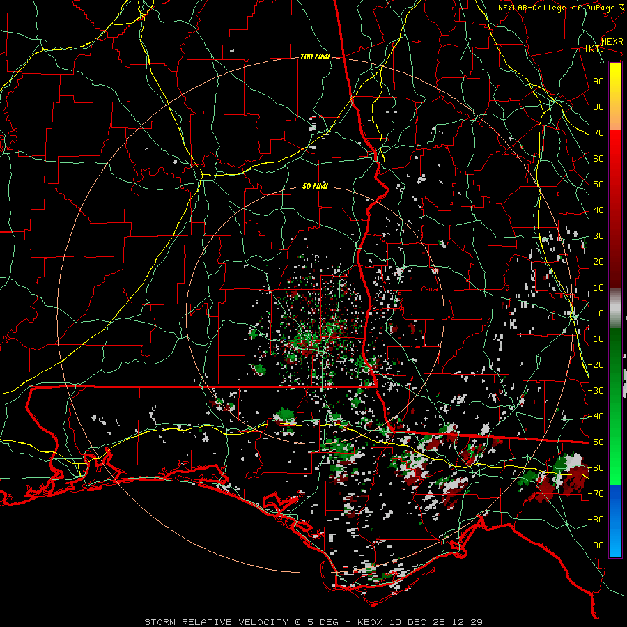This screenshot has width=627, height=627.
Task: Select the -10 value on velocity scale
Action: point(596,339)
